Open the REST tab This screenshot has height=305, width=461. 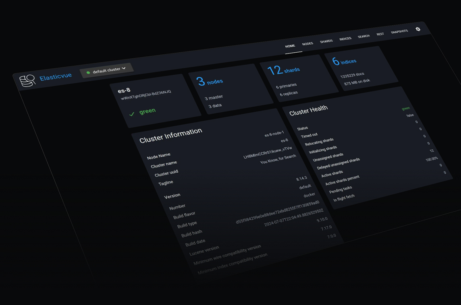click(380, 34)
